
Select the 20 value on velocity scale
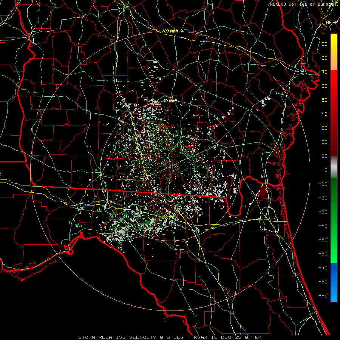point(325,142)
